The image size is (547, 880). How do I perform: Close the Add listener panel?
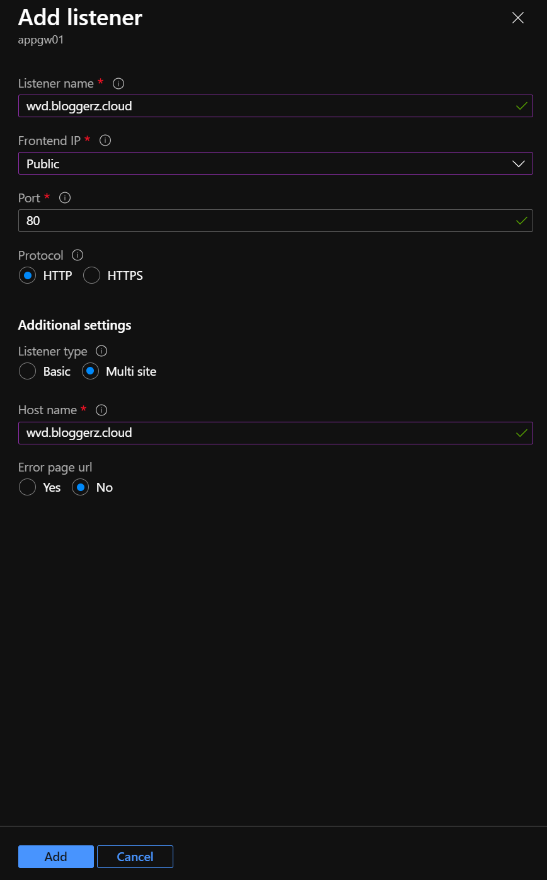tap(517, 18)
